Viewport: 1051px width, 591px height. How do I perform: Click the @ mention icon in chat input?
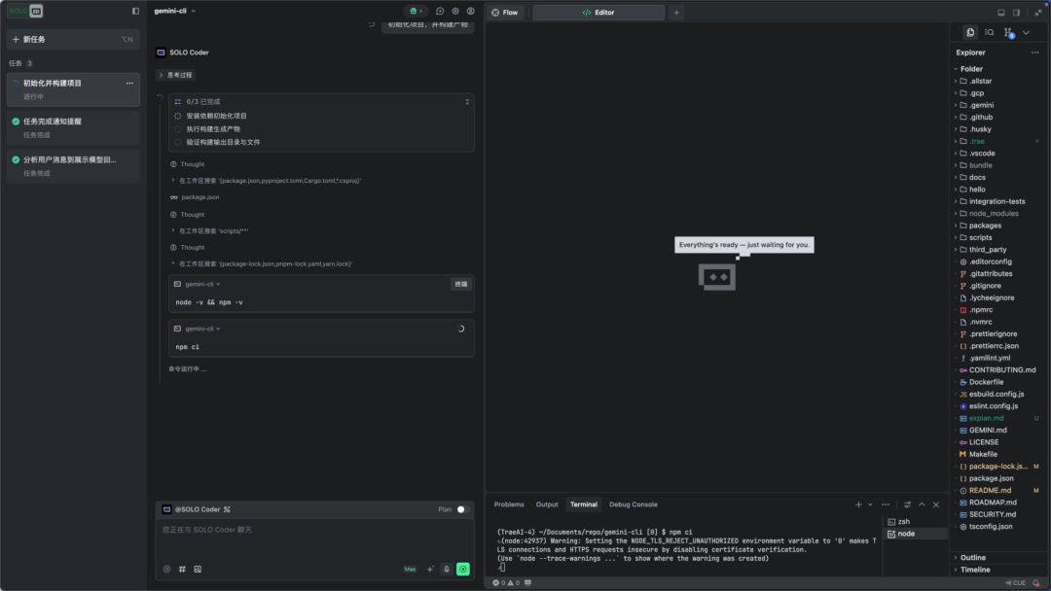(x=167, y=569)
